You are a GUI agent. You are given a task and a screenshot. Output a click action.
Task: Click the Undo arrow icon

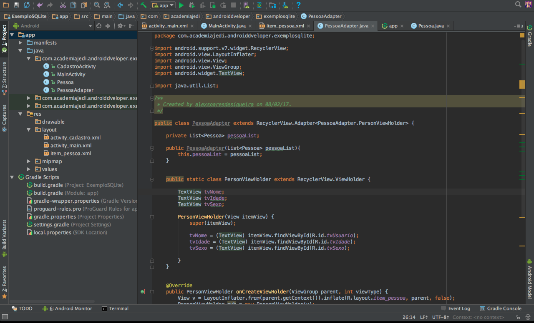pyautogui.click(x=40, y=5)
